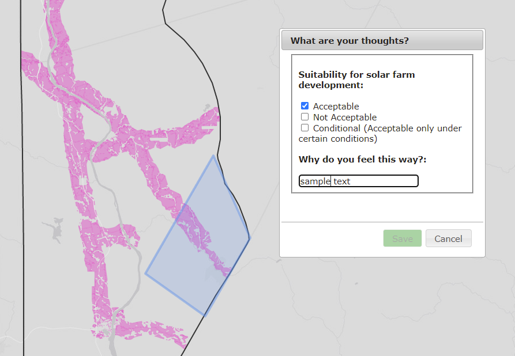Click the Suitability for solar farm development heading
The image size is (515, 356).
[x=356, y=79]
